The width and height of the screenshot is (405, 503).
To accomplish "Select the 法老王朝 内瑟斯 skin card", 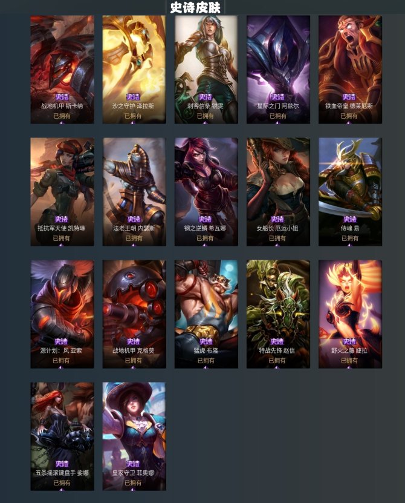I will 134,192.
